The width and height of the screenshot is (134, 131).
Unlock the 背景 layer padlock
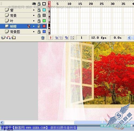(x=39, y=15)
